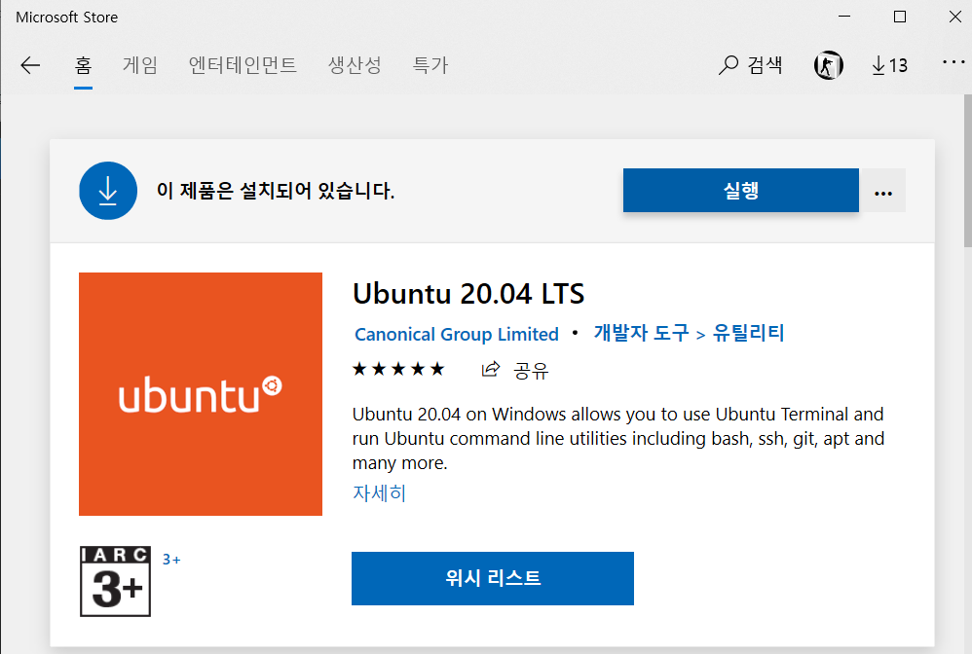Switch to the 게임 tab
Image resolution: width=972 pixels, height=654 pixels.
[x=139, y=65]
